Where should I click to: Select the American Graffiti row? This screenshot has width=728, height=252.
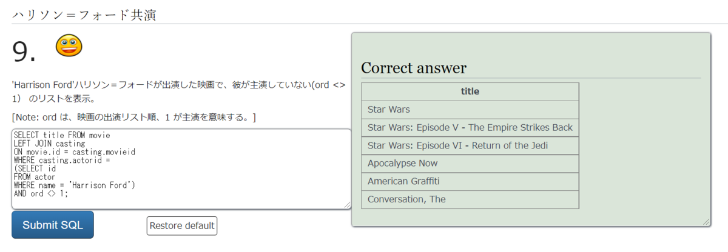click(x=470, y=182)
